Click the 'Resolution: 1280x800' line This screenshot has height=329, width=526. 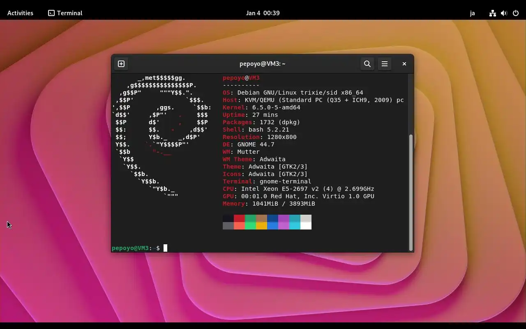coord(260,137)
